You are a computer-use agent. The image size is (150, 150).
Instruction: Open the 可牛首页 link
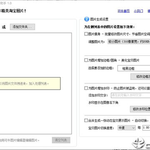[x=124, y=11]
